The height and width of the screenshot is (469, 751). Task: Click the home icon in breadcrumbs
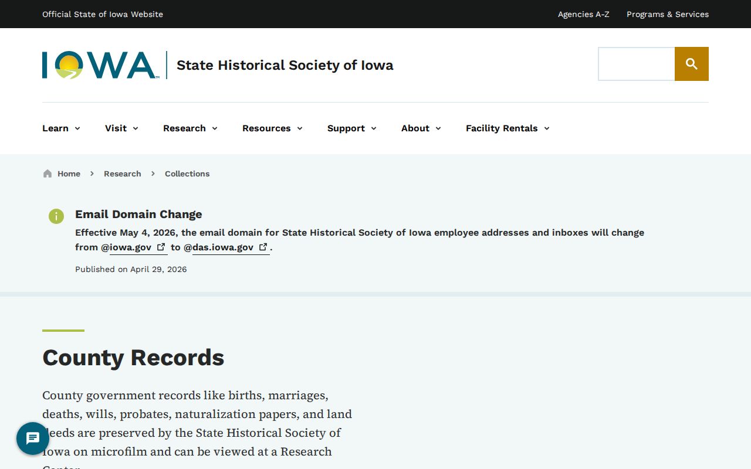pos(48,174)
